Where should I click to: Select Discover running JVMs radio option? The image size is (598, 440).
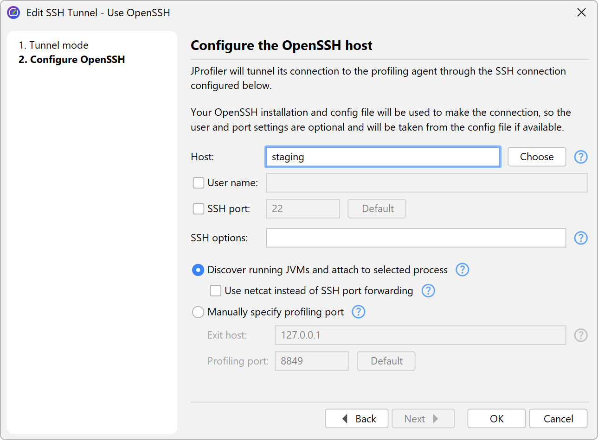(198, 270)
